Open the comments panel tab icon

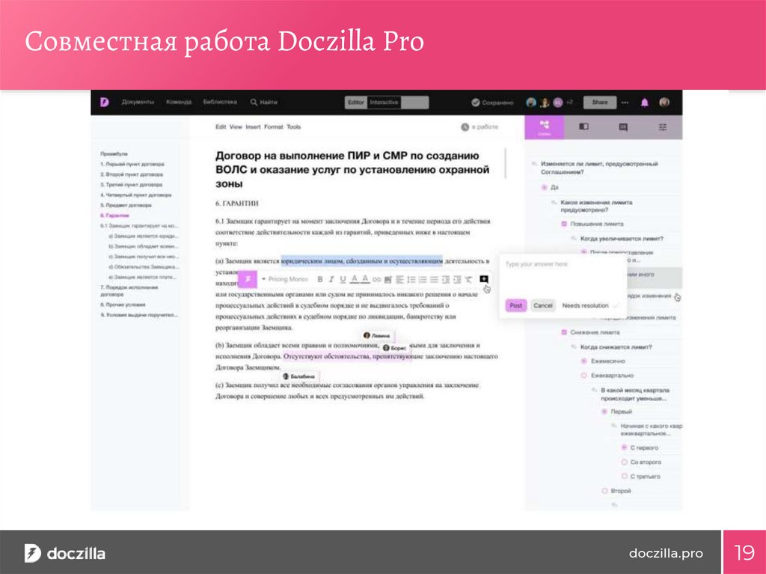(x=623, y=127)
